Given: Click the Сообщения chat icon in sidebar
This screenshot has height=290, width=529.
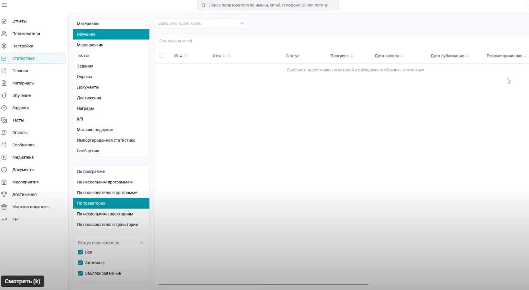Looking at the screenshot, I should pyautogui.click(x=4, y=145).
